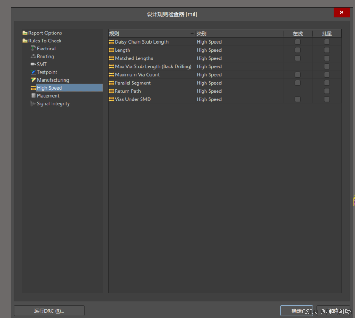
Task: Select the Return Path rule text
Action: (128, 91)
